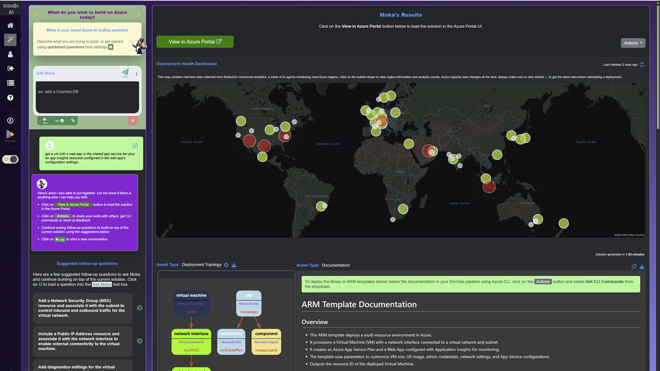Open the Home page from the sidebar
The image size is (660, 371).
10,25
